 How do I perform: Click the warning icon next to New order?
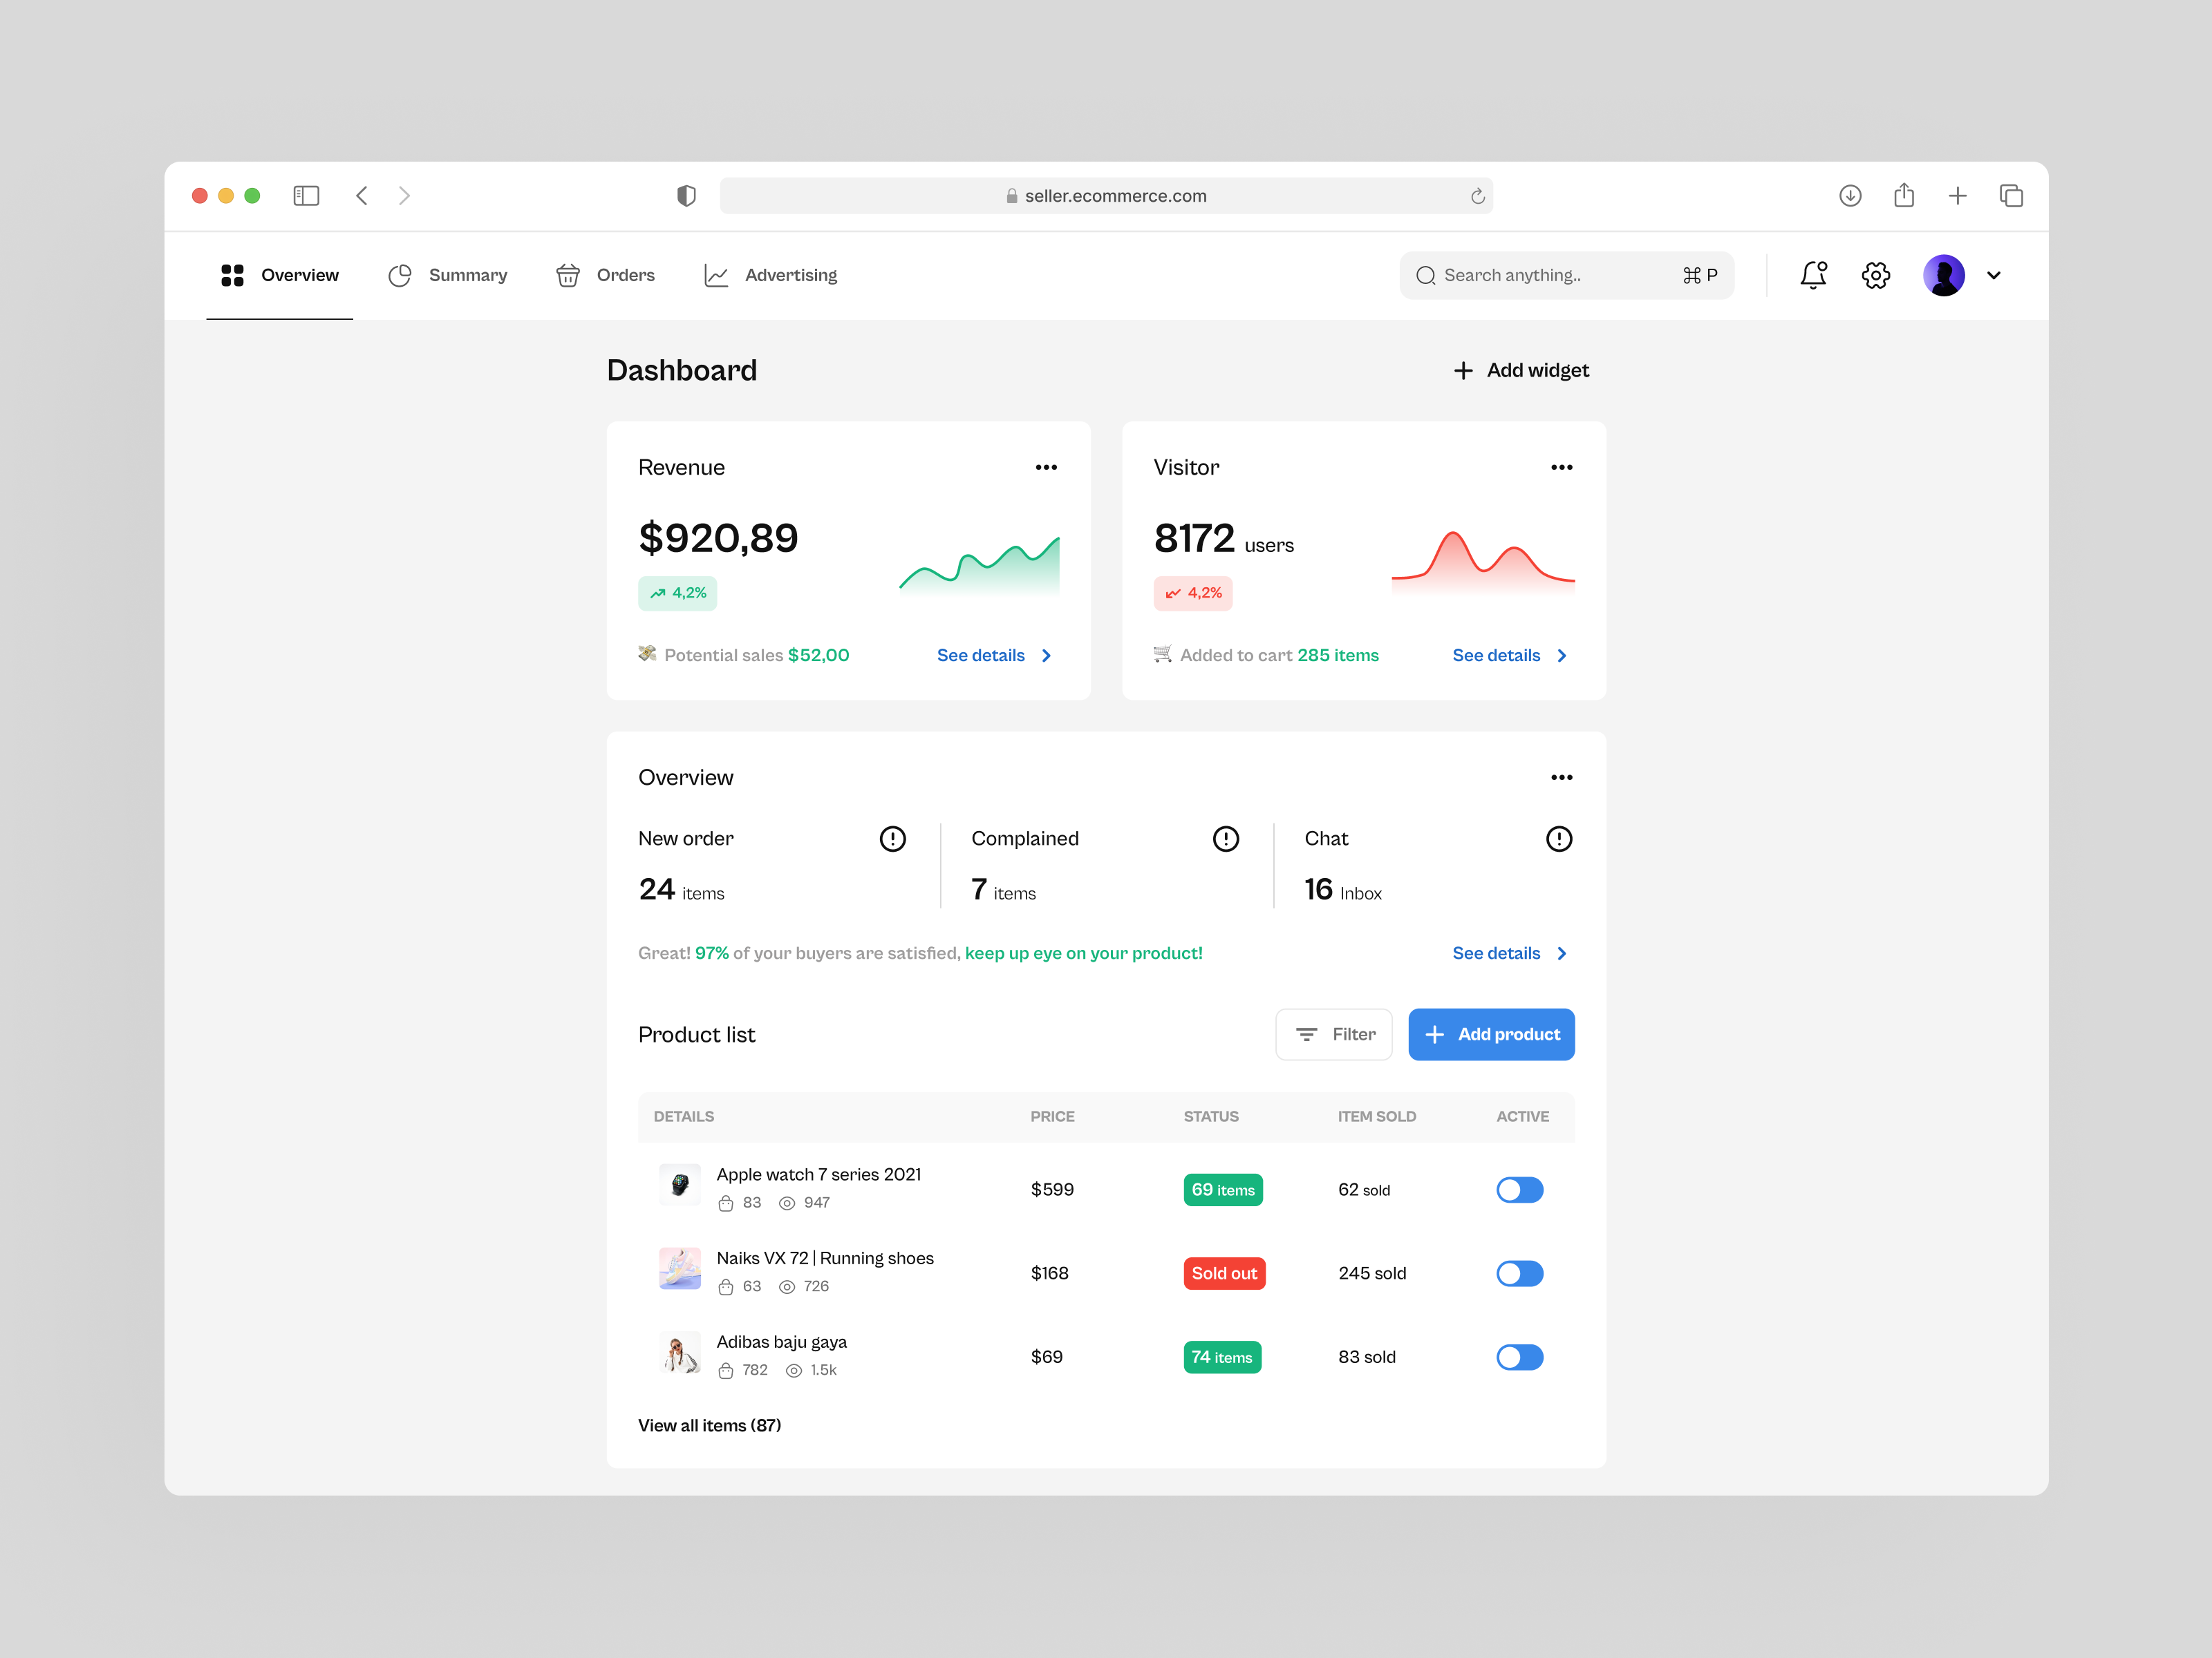pyautogui.click(x=893, y=839)
